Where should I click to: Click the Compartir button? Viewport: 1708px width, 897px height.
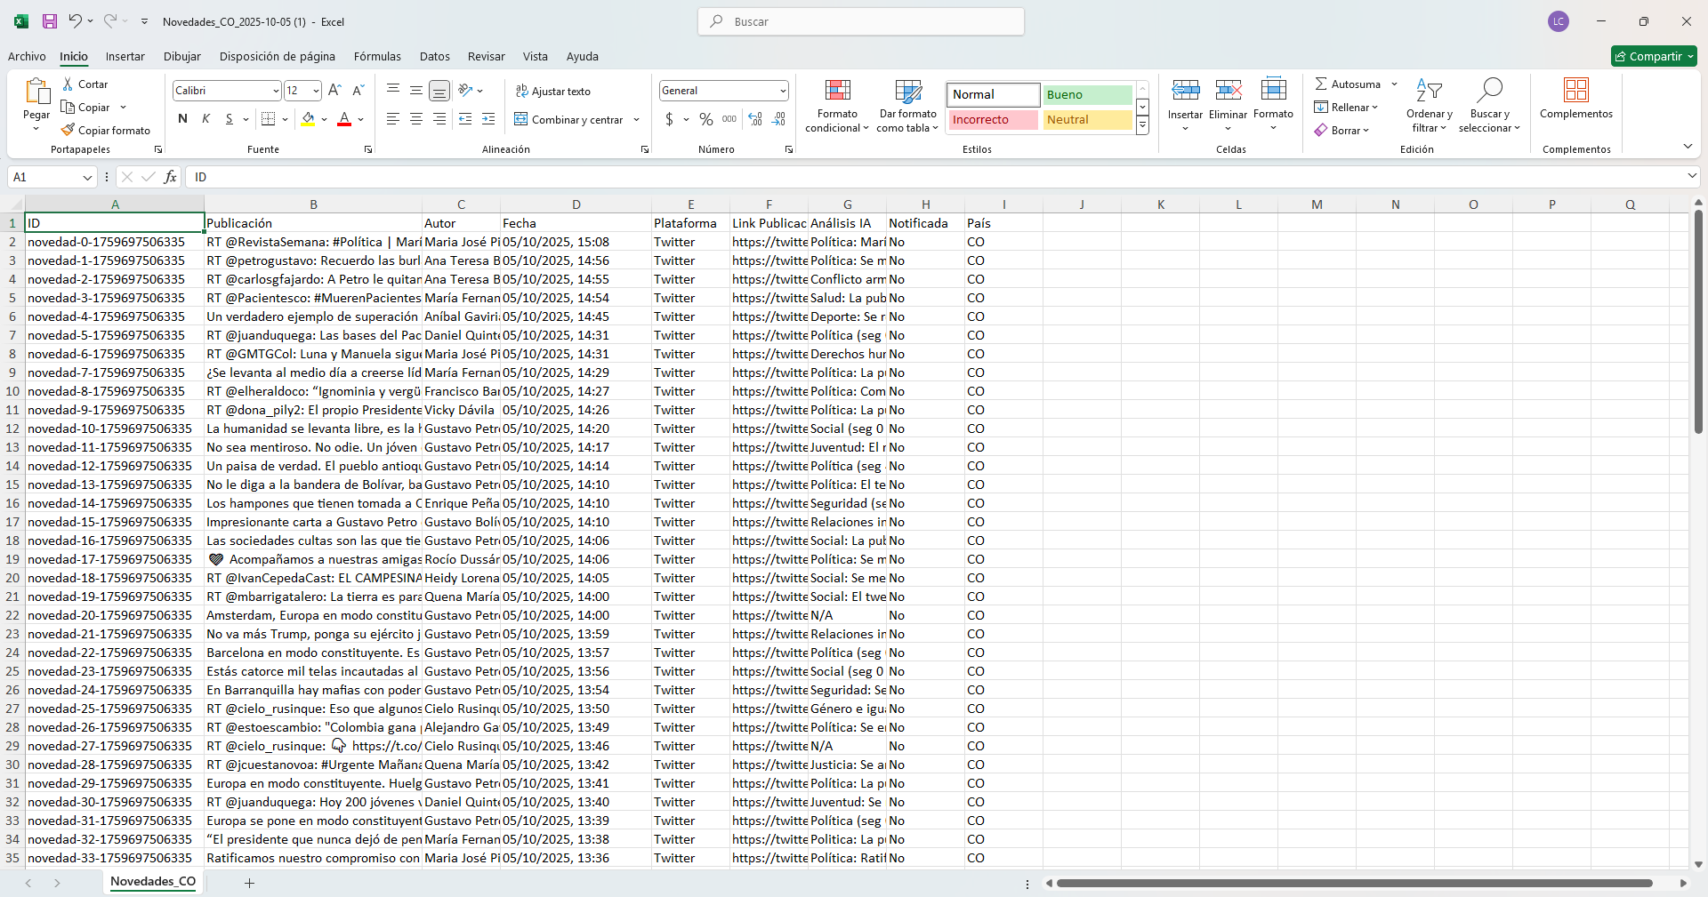point(1653,56)
